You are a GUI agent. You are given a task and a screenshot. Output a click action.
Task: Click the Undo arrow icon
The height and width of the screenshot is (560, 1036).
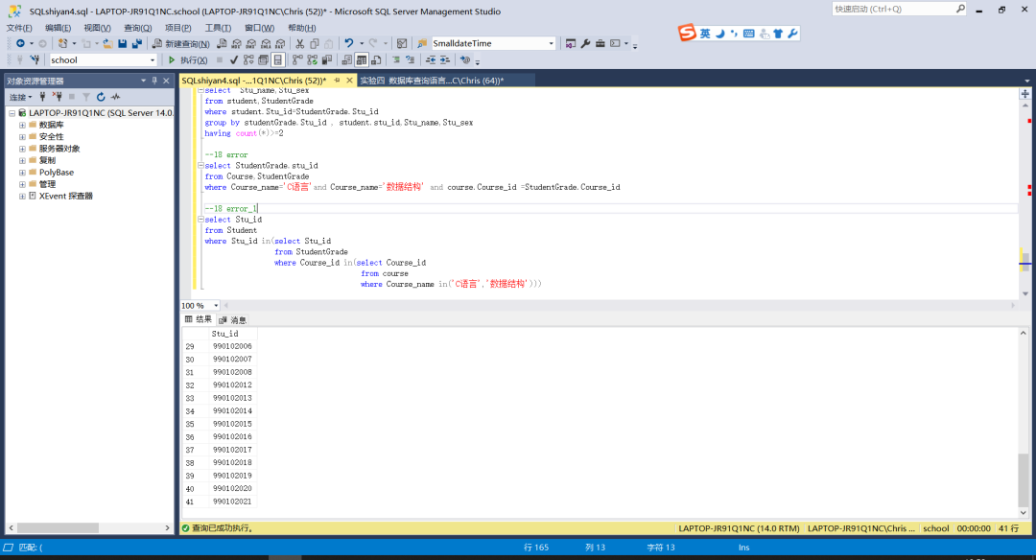pyautogui.click(x=349, y=43)
